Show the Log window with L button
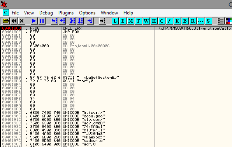The height and width of the screenshot is (147, 232). pyautogui.click(x=115, y=21)
